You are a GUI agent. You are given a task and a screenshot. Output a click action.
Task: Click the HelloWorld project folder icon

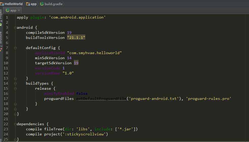pyautogui.click(x=2, y=4)
